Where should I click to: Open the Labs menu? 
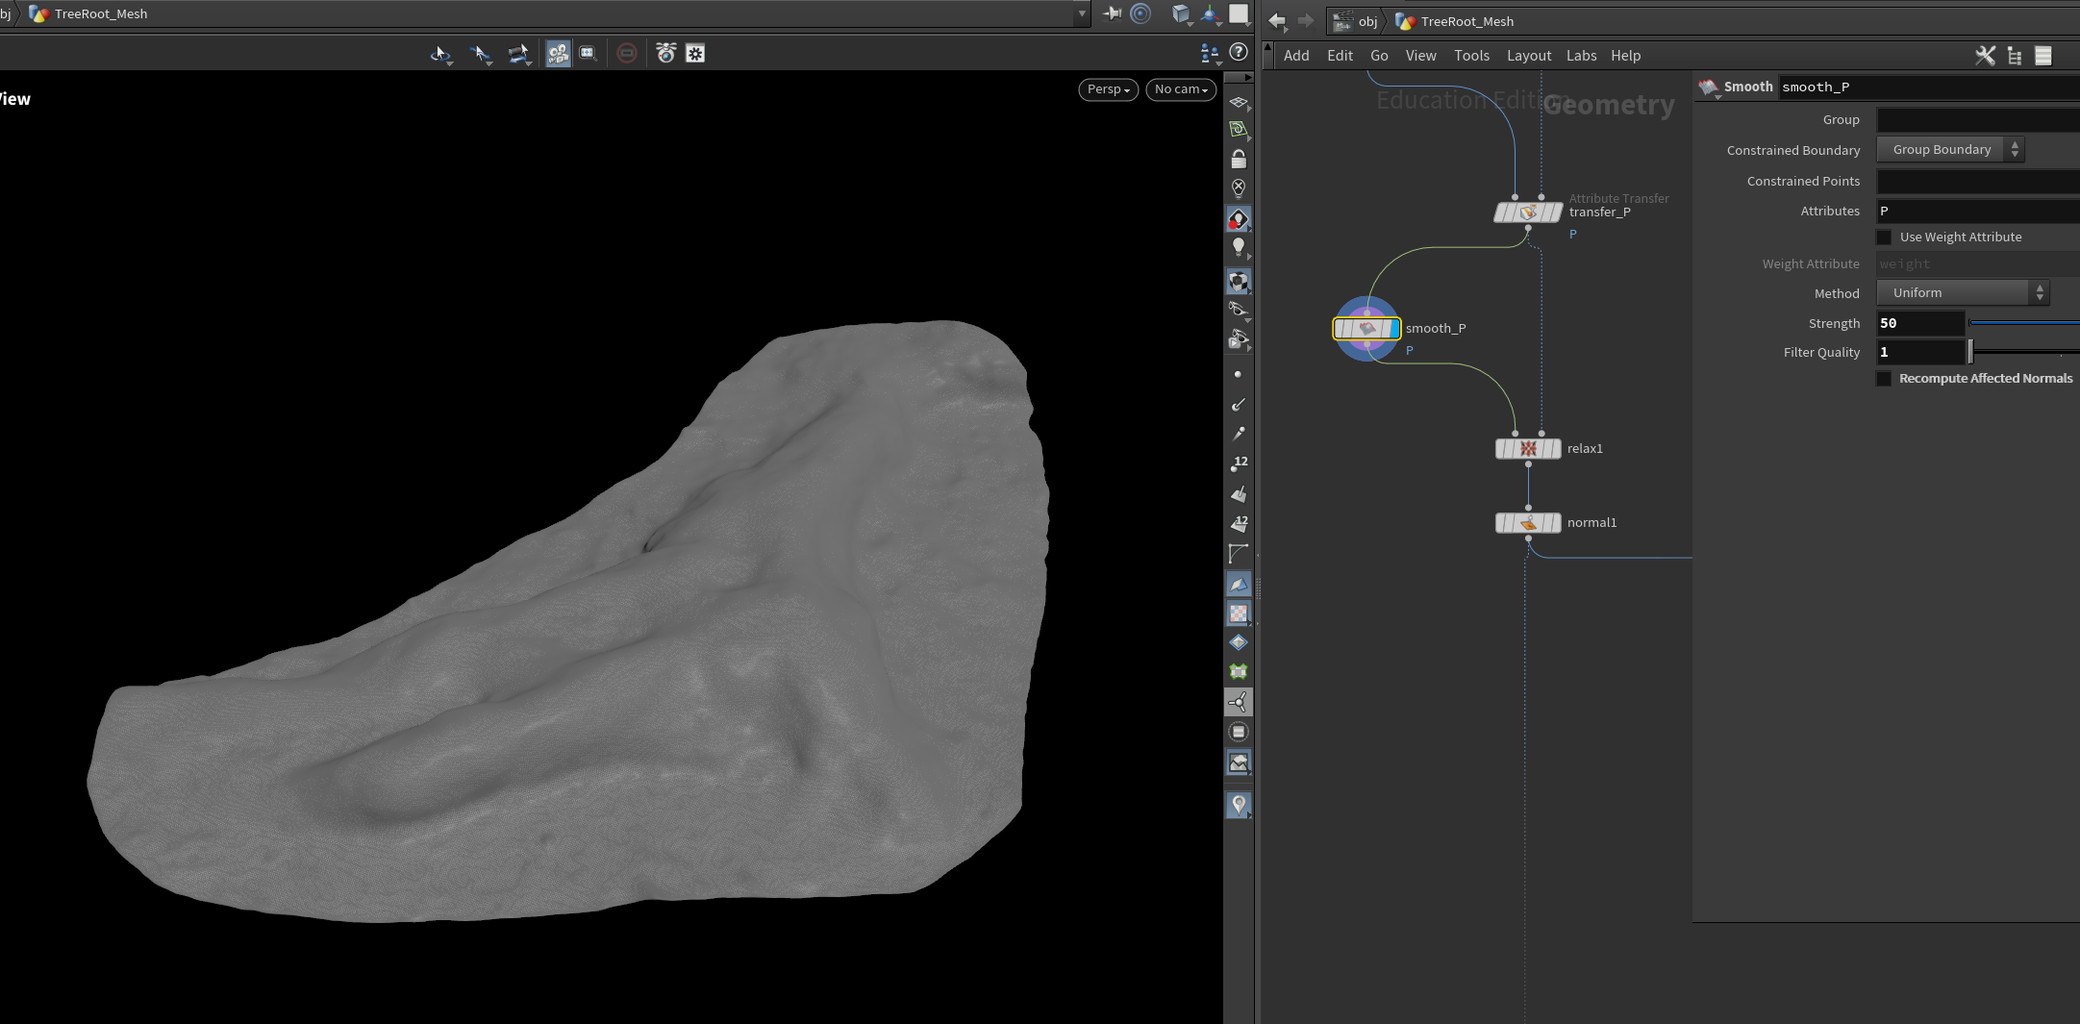(1581, 56)
